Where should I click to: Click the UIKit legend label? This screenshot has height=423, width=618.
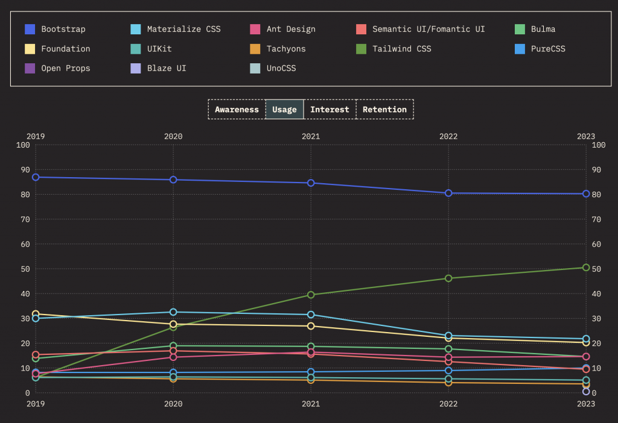pyautogui.click(x=159, y=49)
